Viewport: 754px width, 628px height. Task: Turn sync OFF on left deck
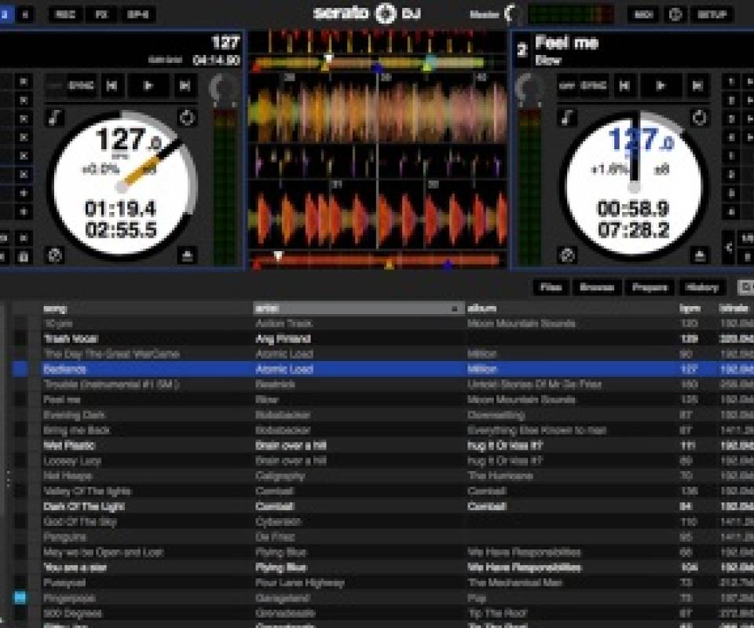pyautogui.click(x=56, y=86)
